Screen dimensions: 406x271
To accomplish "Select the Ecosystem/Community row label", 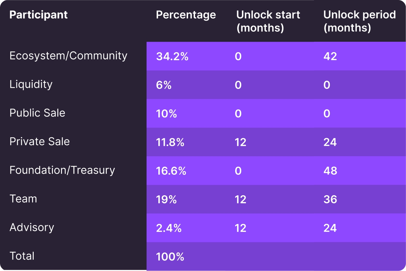I will tap(68, 56).
